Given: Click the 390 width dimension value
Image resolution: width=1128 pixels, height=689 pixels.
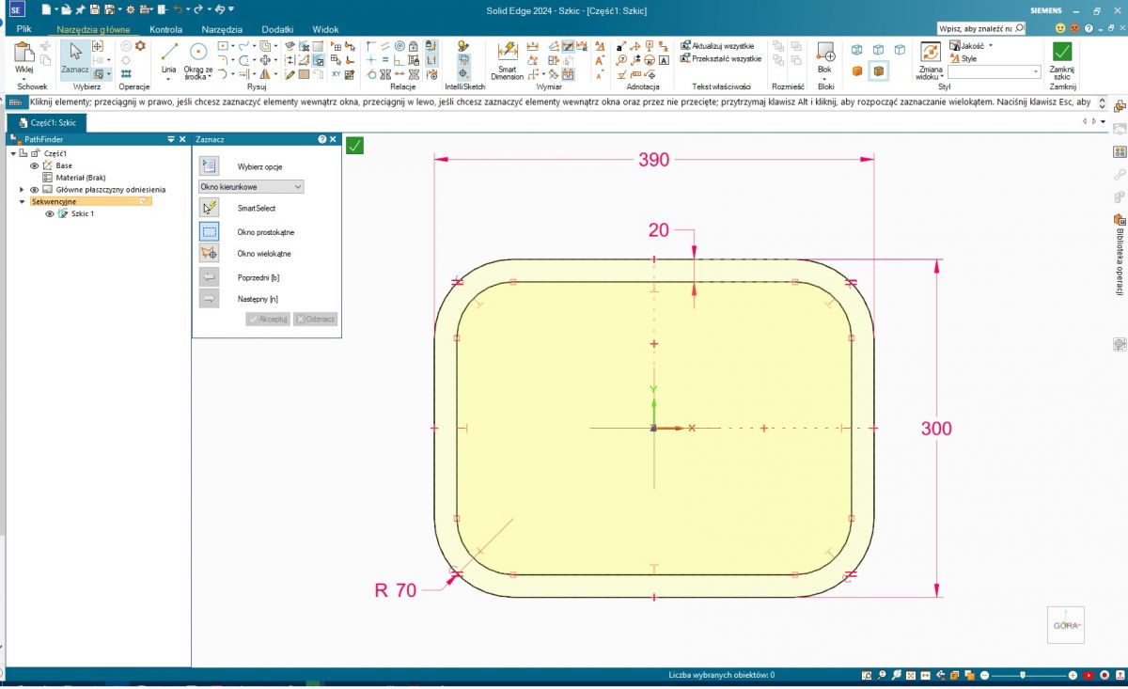Looking at the screenshot, I should [653, 160].
